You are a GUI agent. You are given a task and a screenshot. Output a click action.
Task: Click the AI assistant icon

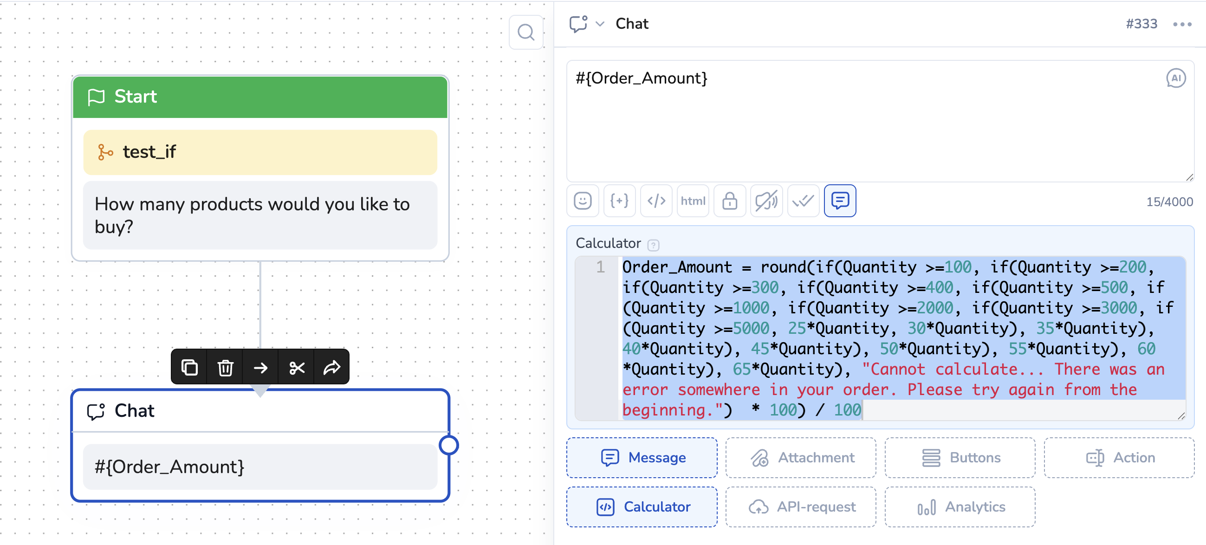1175,78
